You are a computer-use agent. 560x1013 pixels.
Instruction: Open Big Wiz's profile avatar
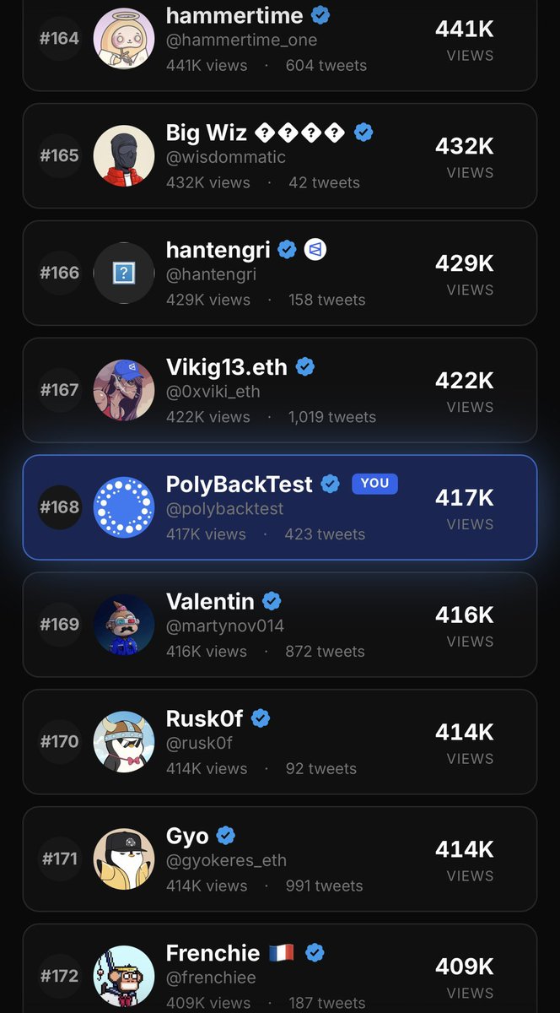coord(124,155)
